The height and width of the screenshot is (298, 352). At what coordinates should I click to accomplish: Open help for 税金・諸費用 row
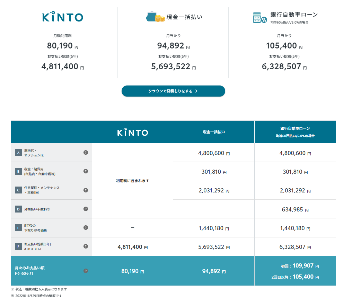click(86, 171)
